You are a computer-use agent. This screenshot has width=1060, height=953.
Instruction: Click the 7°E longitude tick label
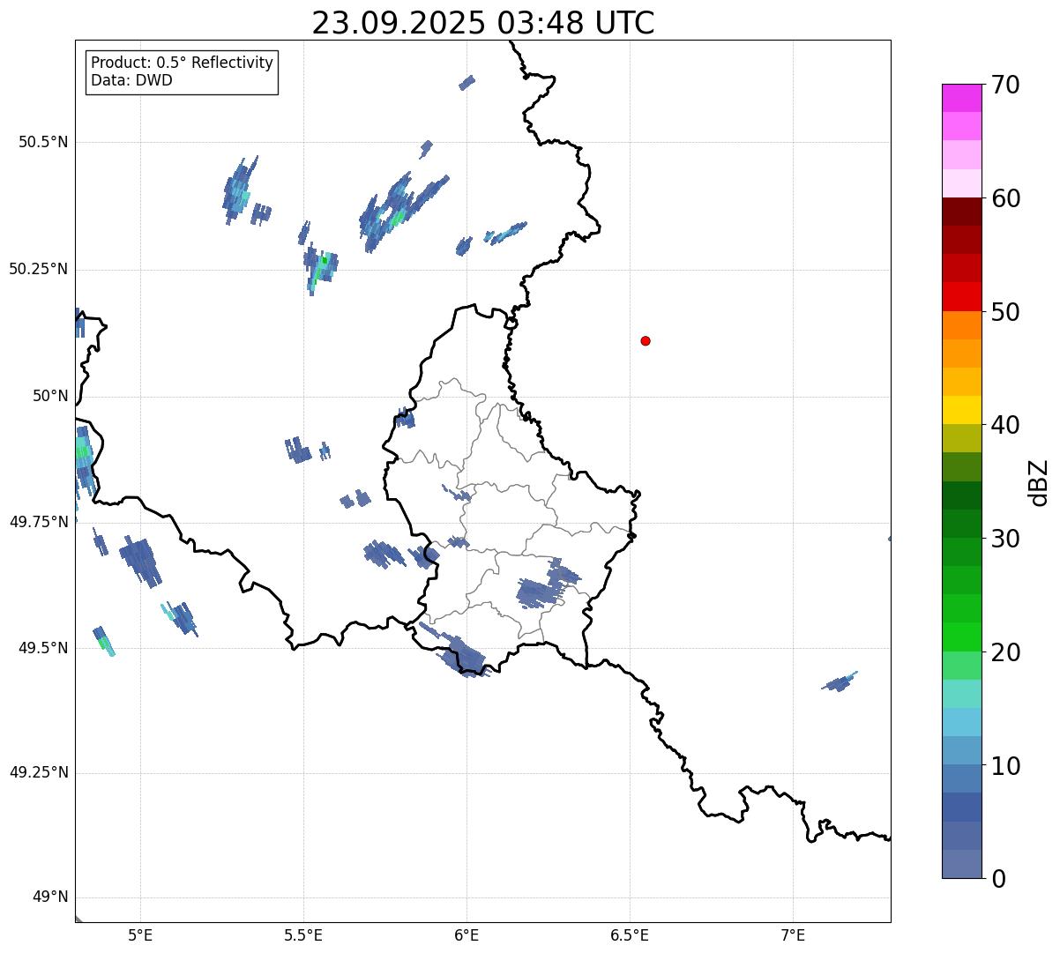pyautogui.click(x=793, y=934)
